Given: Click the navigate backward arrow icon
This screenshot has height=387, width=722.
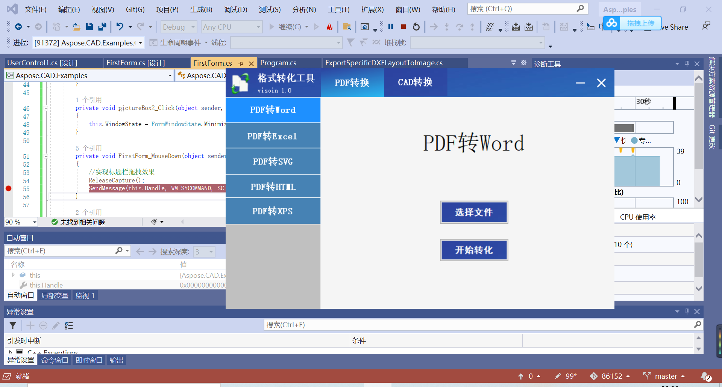Looking at the screenshot, I should tap(18, 27).
